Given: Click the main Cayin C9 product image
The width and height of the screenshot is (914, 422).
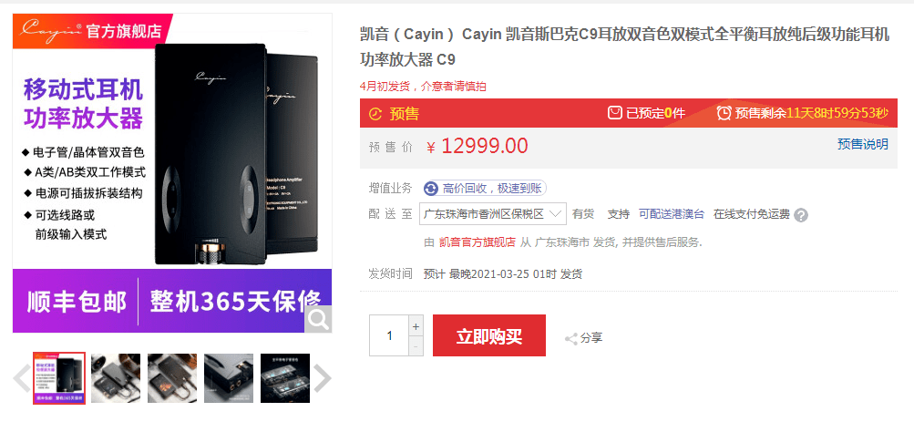Looking at the screenshot, I should (172, 173).
